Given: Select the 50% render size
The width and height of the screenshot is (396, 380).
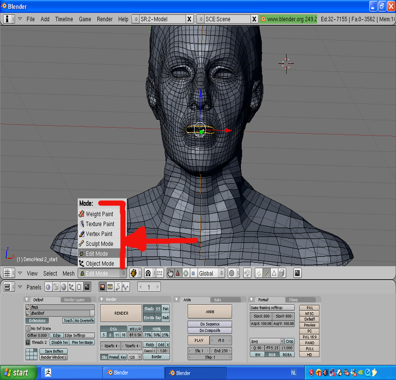Looking at the screenshot, I should click(156, 335).
